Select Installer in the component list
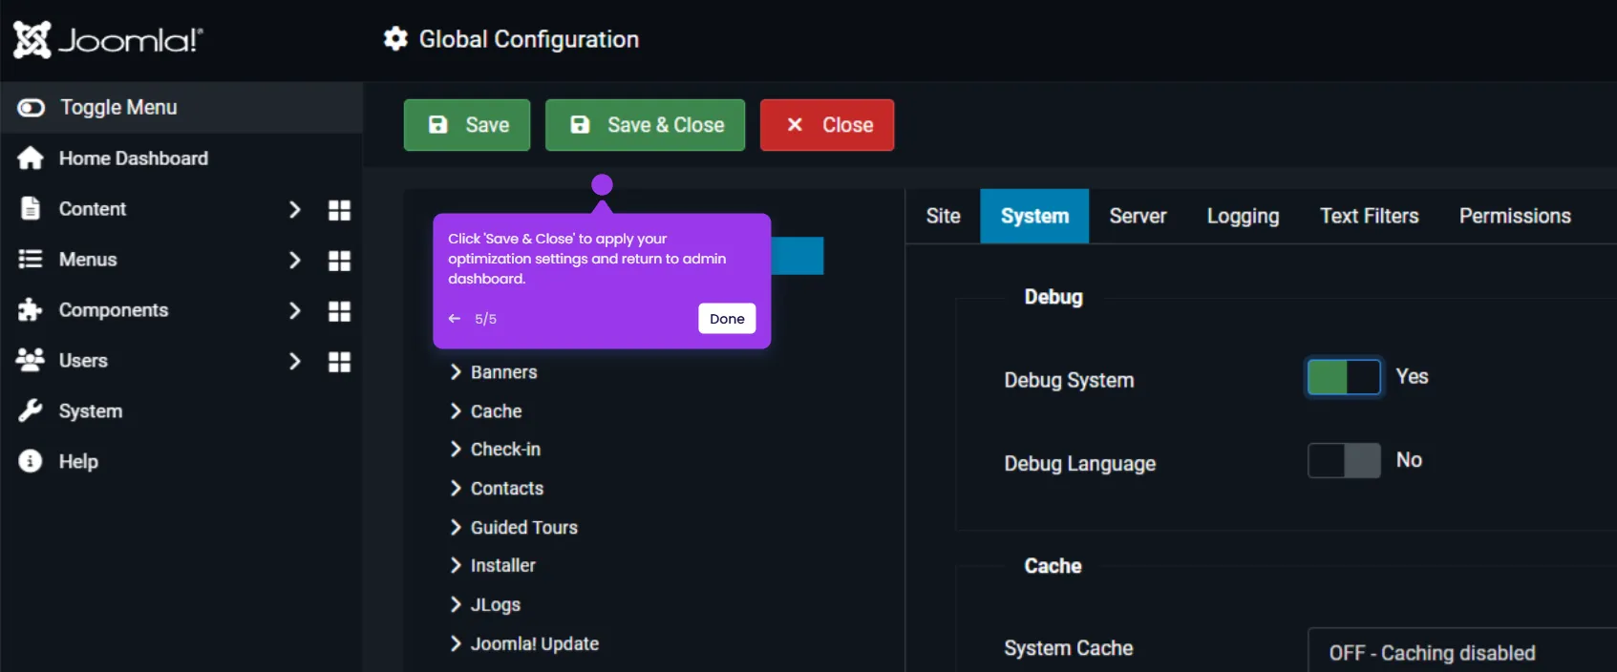This screenshot has width=1617, height=672. click(503, 566)
